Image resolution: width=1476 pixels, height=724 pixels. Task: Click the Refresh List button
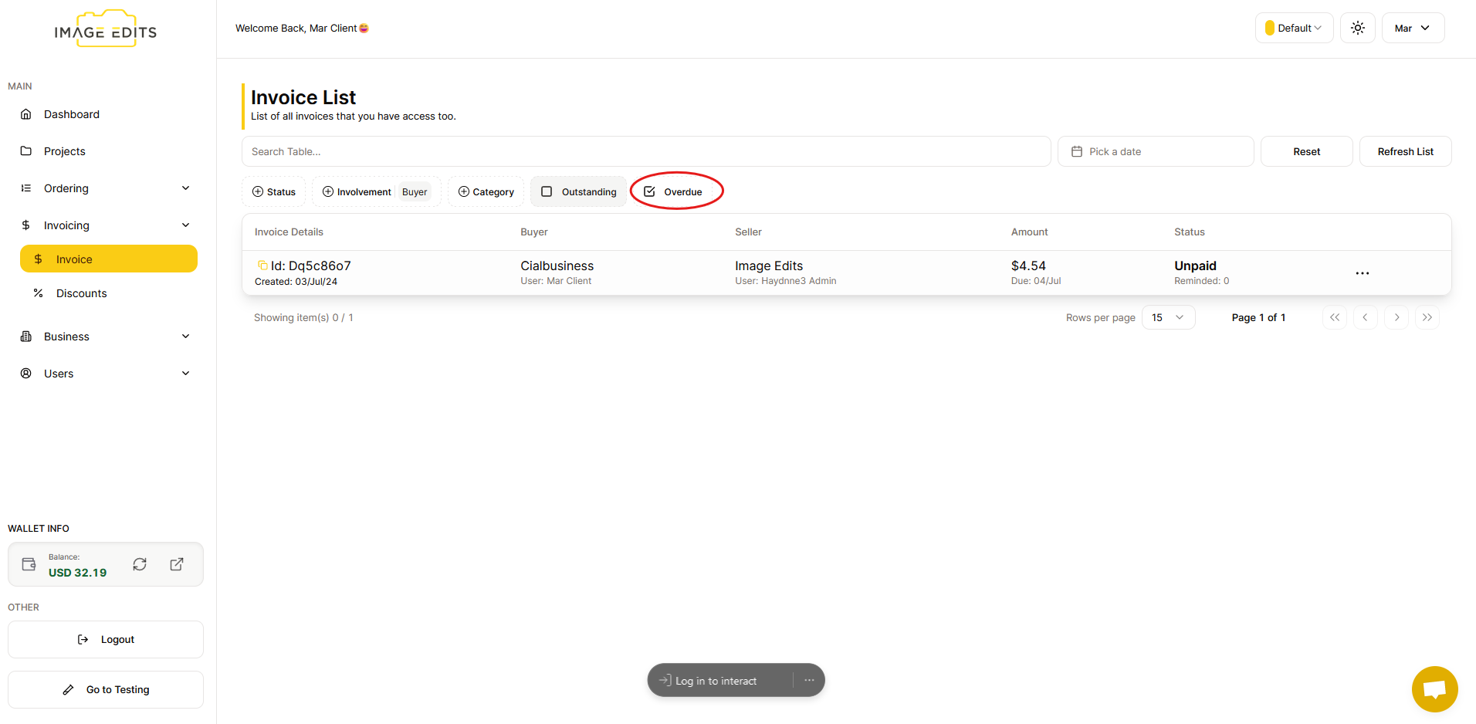click(1404, 151)
